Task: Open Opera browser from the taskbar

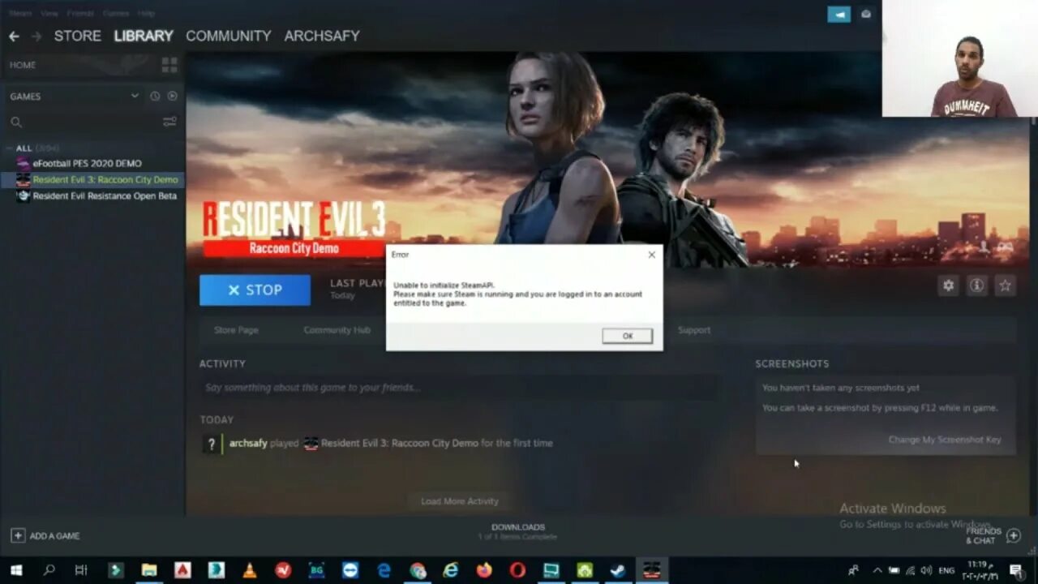Action: point(517,570)
